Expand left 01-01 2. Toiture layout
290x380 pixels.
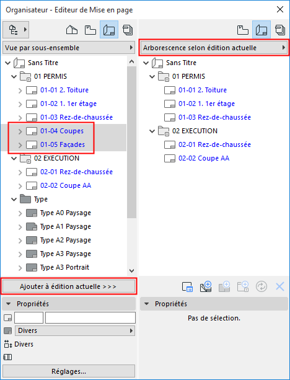(20, 91)
